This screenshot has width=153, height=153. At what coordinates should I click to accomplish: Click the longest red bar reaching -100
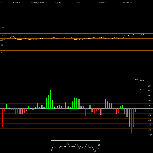(x=132, y=121)
